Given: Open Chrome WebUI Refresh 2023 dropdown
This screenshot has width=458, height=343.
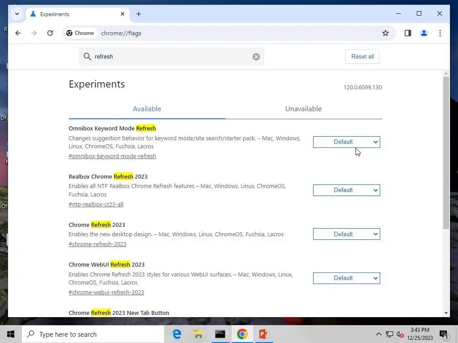Looking at the screenshot, I should [347, 278].
